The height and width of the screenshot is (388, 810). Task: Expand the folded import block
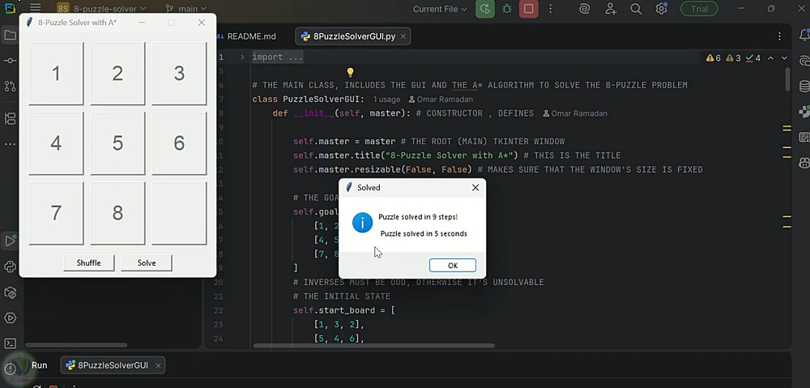tap(242, 57)
